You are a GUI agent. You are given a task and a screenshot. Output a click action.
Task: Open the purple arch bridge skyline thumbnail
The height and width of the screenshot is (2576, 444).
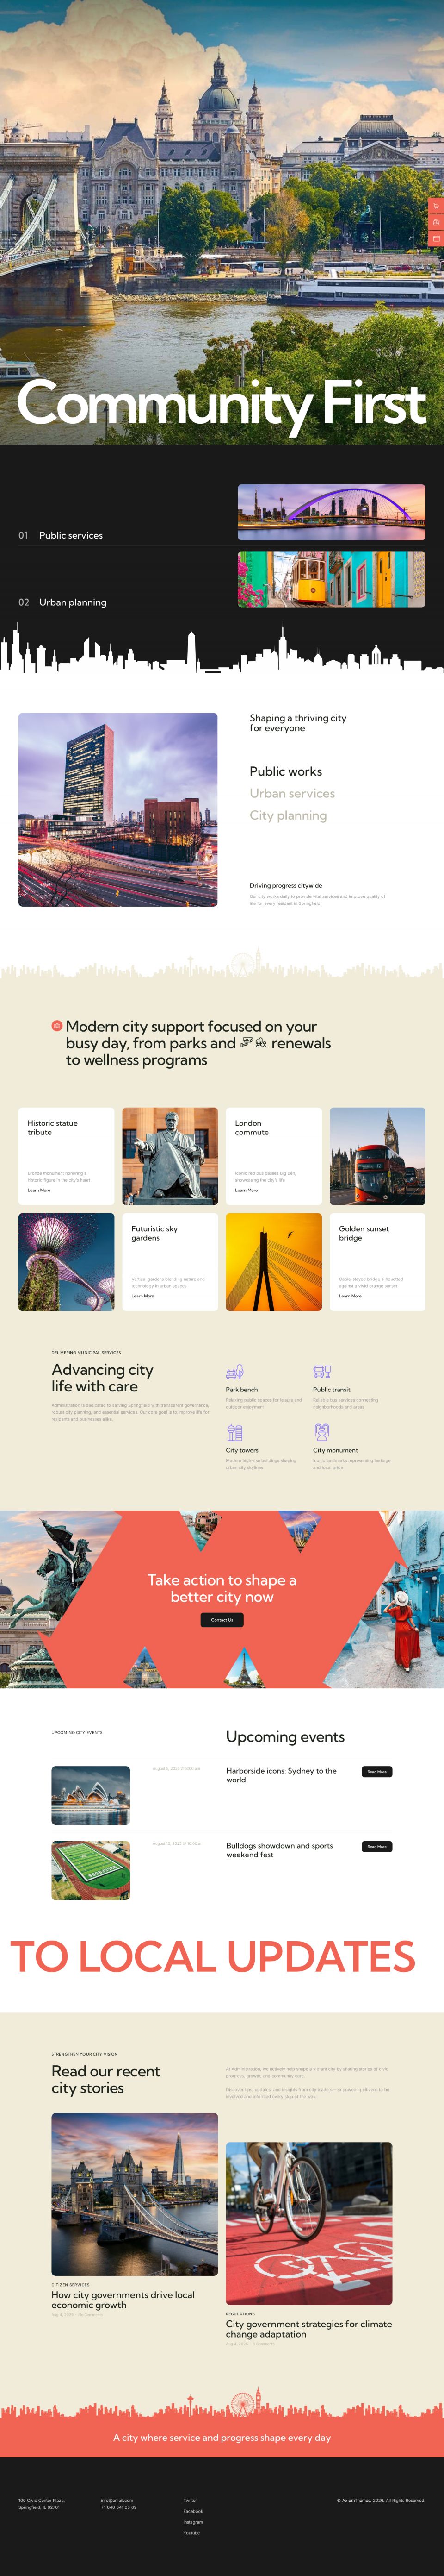pyautogui.click(x=331, y=512)
